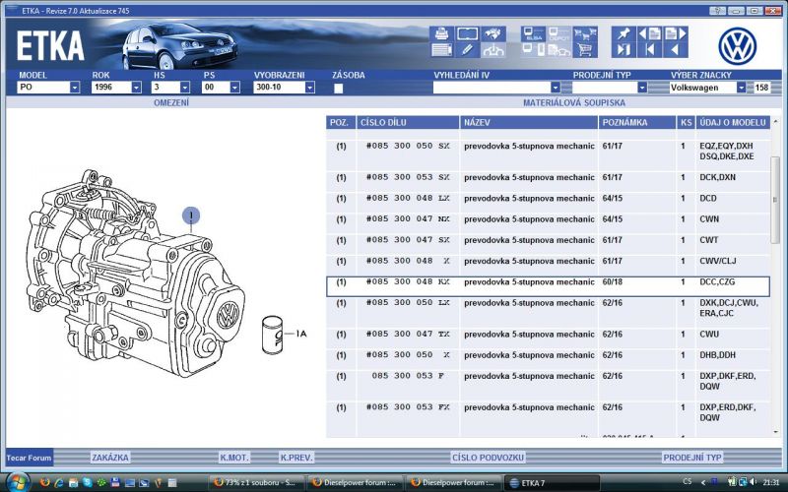
Task: Click ZAKÁZKA in the bottom bar
Action: [109, 458]
